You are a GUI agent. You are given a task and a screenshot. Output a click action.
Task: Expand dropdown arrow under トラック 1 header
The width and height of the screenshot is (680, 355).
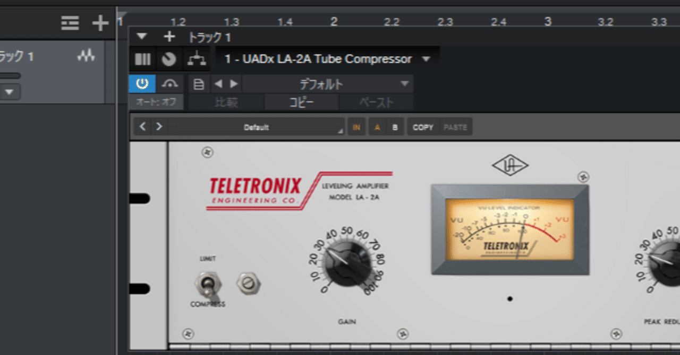tap(10, 92)
